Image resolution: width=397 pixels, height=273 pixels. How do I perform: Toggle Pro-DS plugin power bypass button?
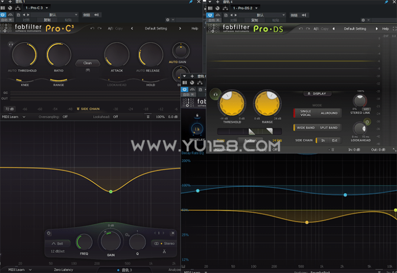pos(210,15)
